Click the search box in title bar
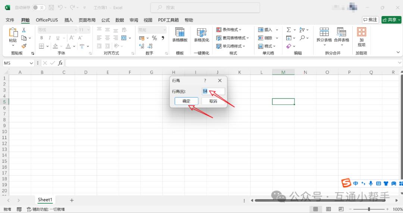 coord(205,8)
